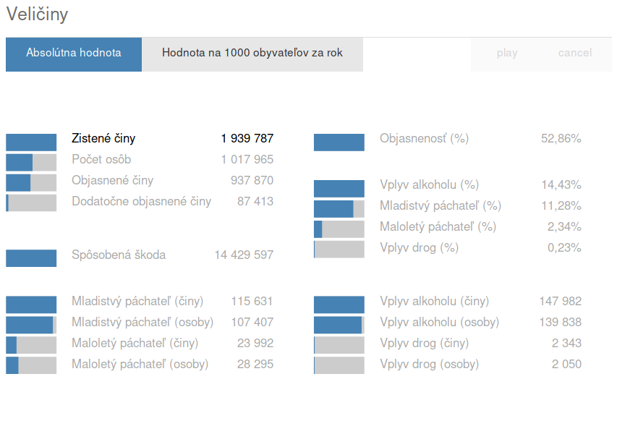Click the bar next to Spôsobená škoda
This screenshot has width=617, height=421.
31,258
